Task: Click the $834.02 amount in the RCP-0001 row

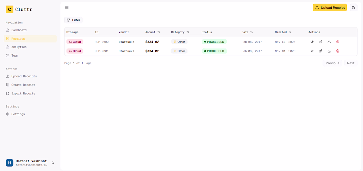Action: click(152, 51)
